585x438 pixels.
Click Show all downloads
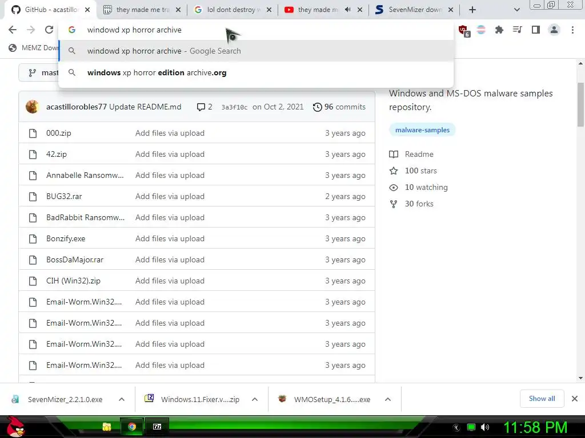pos(542,399)
